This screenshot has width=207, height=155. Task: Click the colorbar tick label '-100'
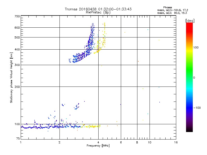(x=197, y=108)
